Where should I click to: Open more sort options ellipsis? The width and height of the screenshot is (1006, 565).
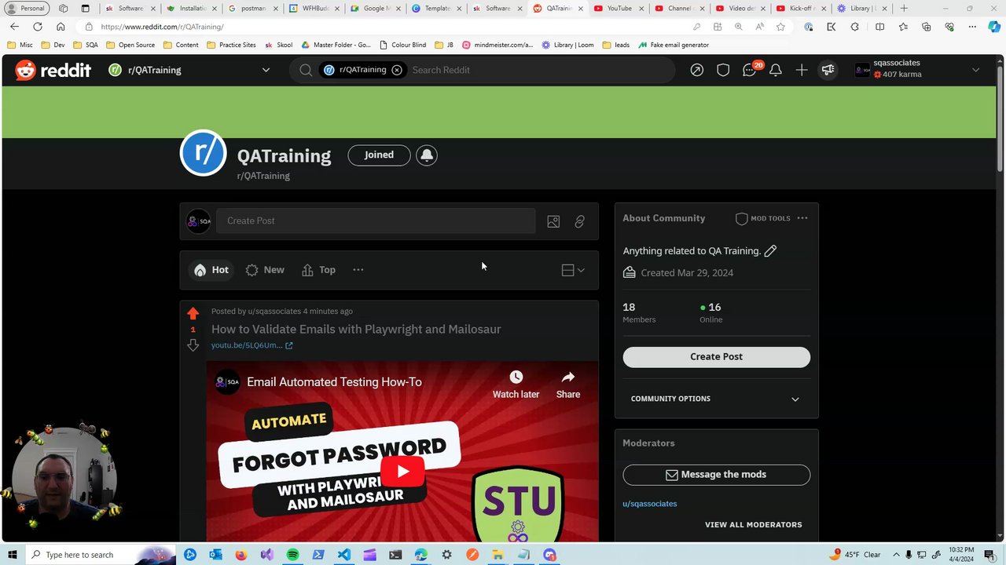click(358, 270)
